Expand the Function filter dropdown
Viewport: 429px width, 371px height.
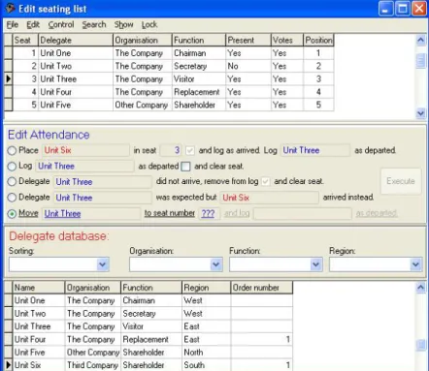click(315, 264)
